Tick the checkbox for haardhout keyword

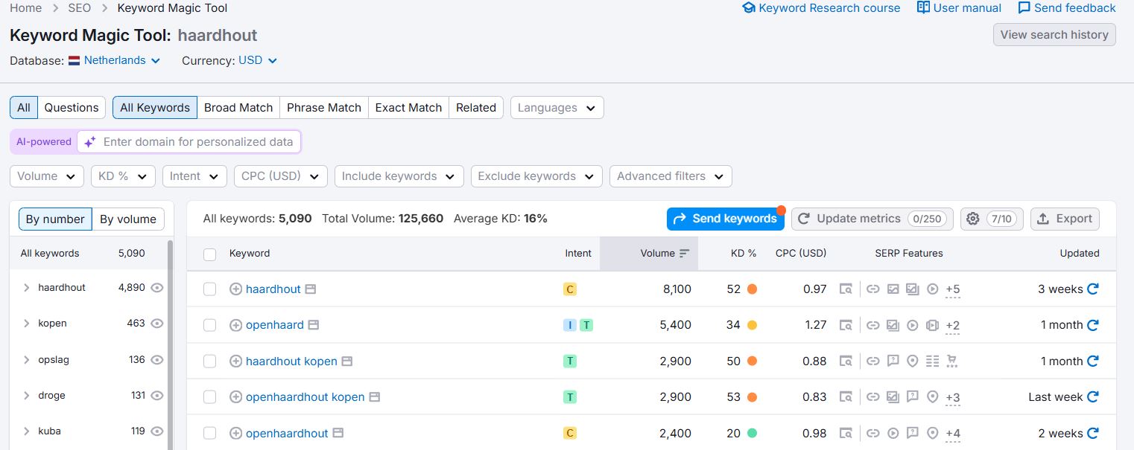tap(209, 289)
